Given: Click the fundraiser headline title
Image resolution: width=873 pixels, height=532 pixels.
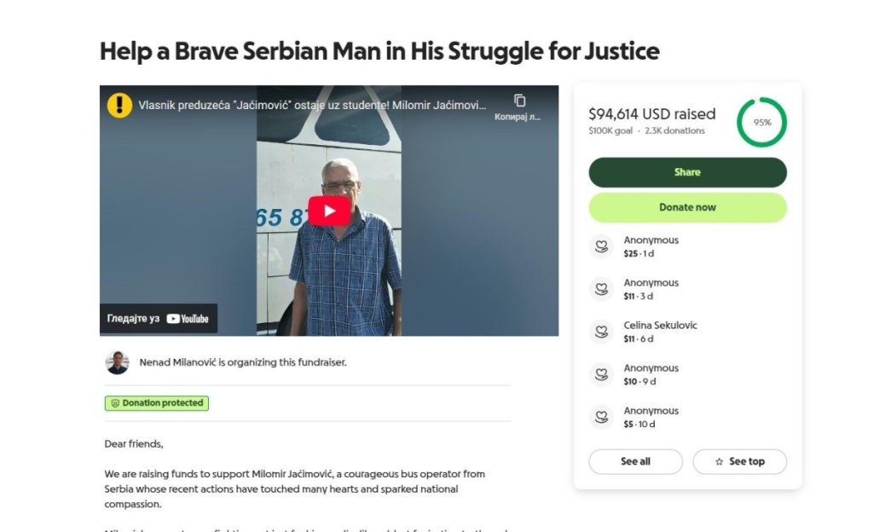Looking at the screenshot, I should point(379,51).
